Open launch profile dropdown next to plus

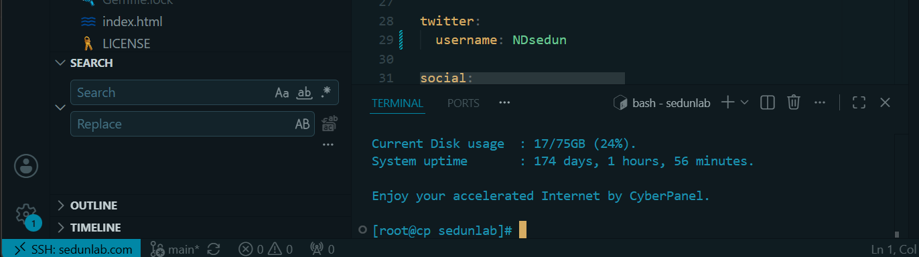click(x=744, y=102)
